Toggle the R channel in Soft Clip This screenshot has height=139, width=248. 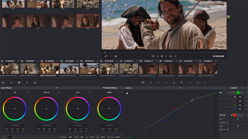[234, 115]
